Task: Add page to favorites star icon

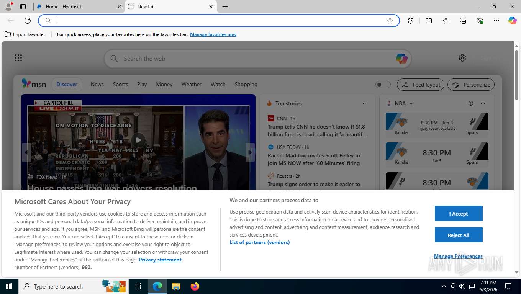Action: tap(390, 21)
